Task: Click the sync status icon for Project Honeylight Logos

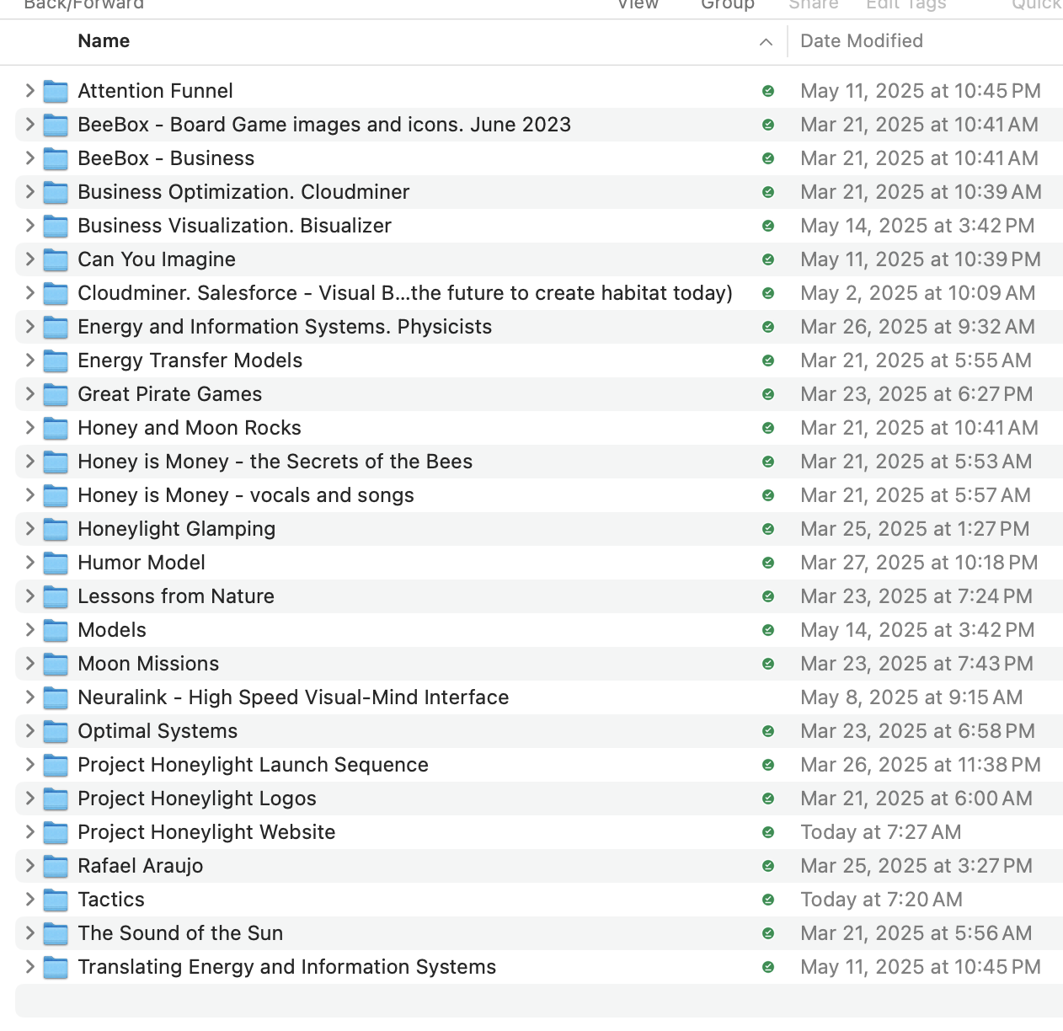Action: (768, 799)
